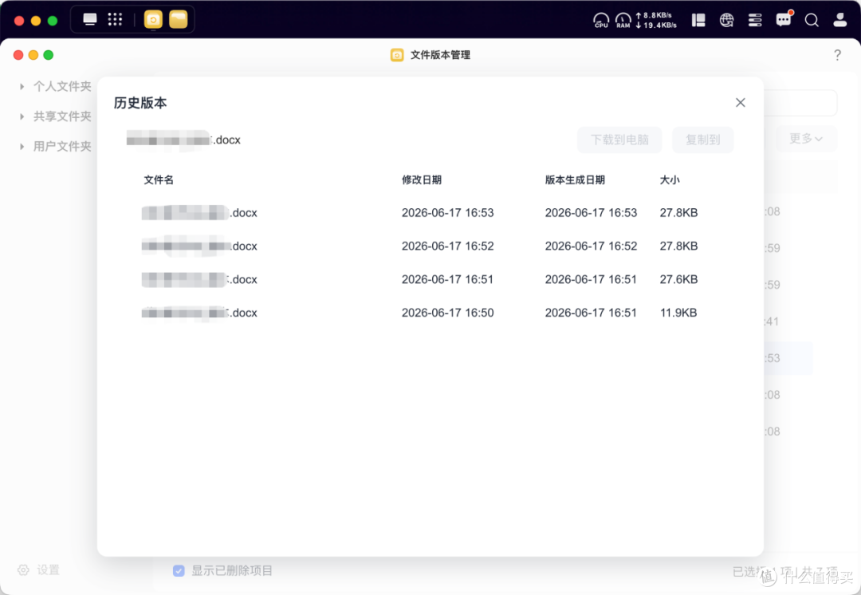Image resolution: width=861 pixels, height=595 pixels.
Task: Open the search magnifier in top bar
Action: [812, 20]
